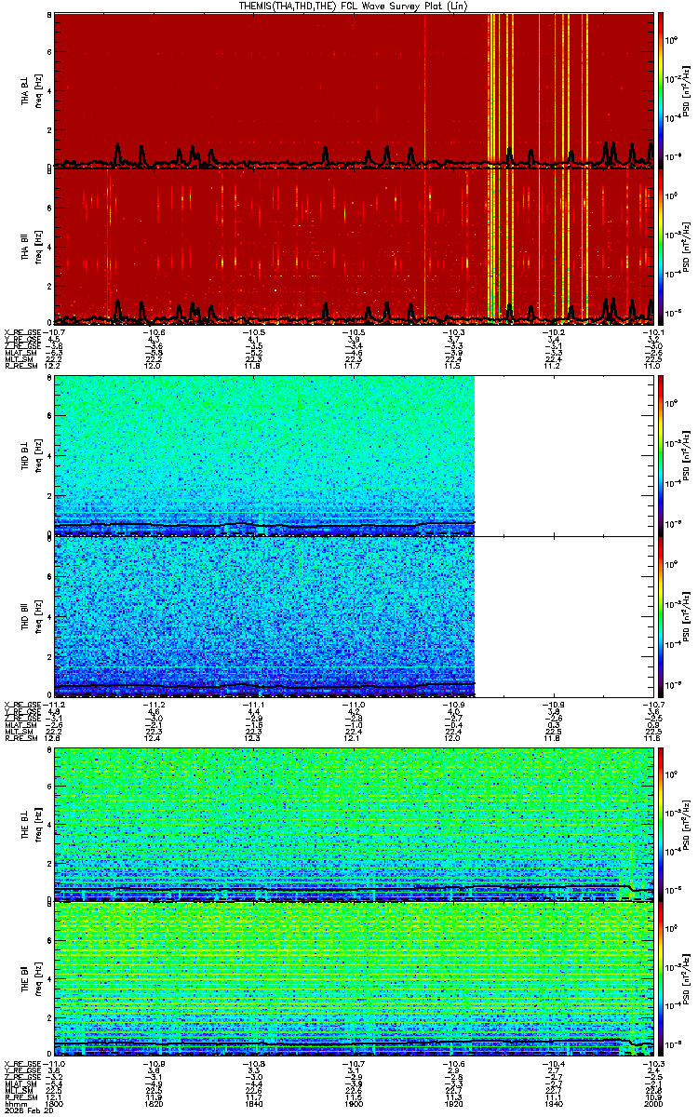
Task: Click the 1840 time tick label at bottom
Action: [255, 1103]
